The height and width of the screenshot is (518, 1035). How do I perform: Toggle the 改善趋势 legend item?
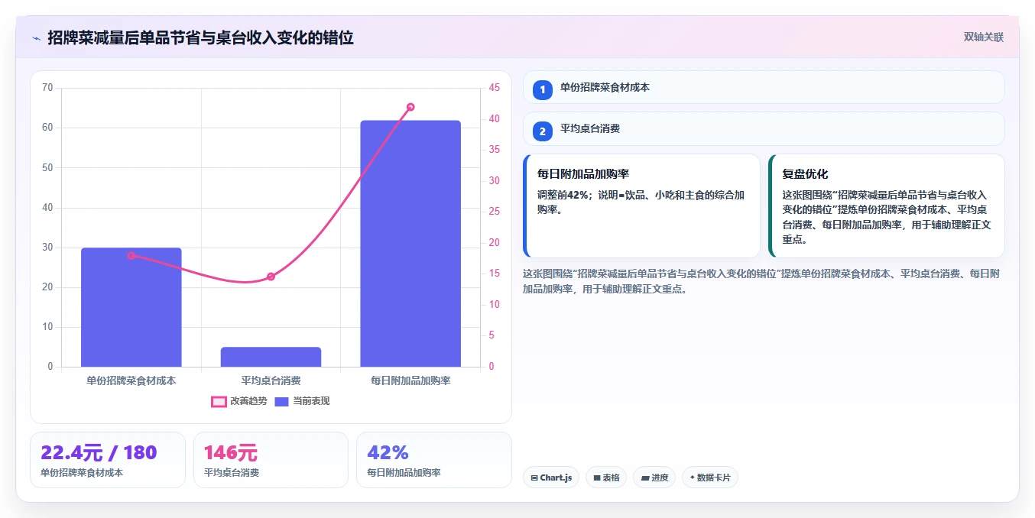pos(239,401)
